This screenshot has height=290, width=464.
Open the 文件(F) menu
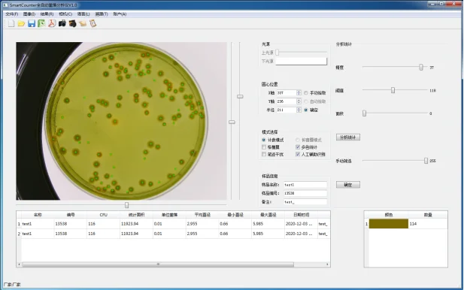tap(12, 14)
